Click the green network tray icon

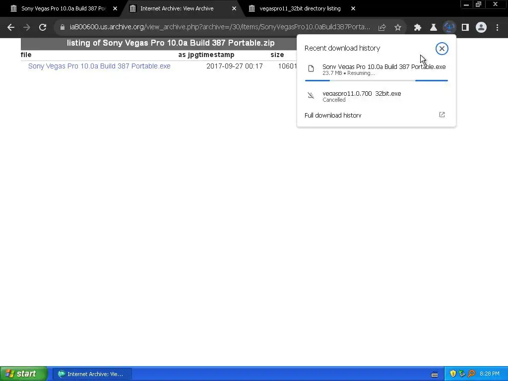[462, 374]
